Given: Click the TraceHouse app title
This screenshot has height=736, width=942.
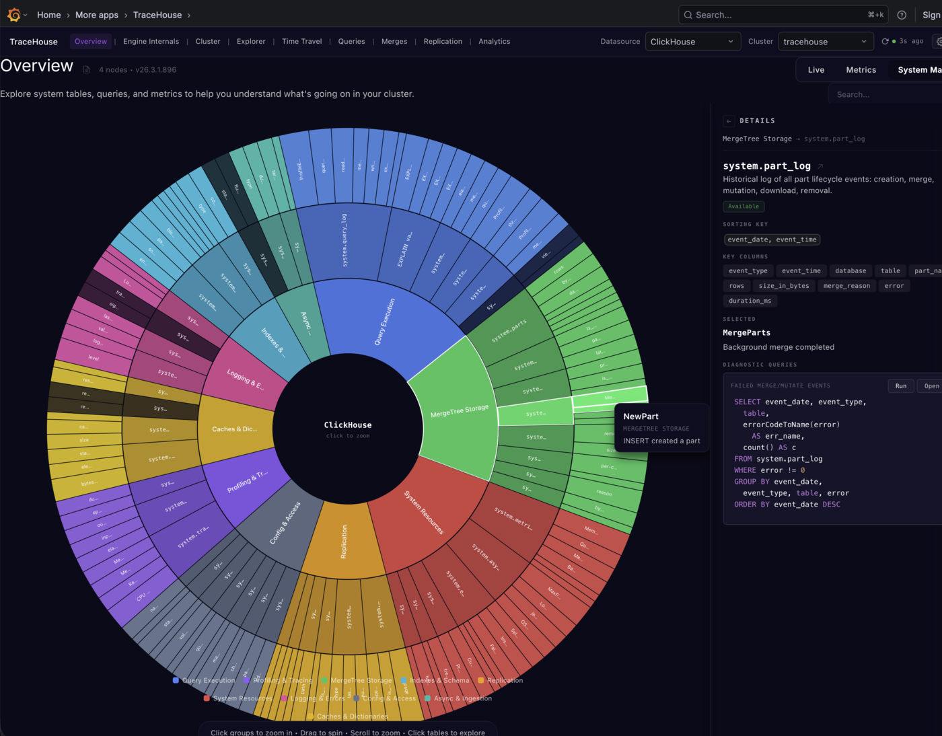Looking at the screenshot, I should point(34,42).
